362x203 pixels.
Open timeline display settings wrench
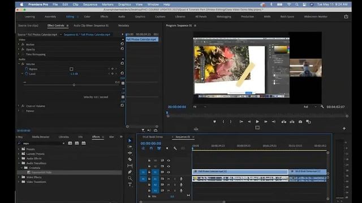175,148
